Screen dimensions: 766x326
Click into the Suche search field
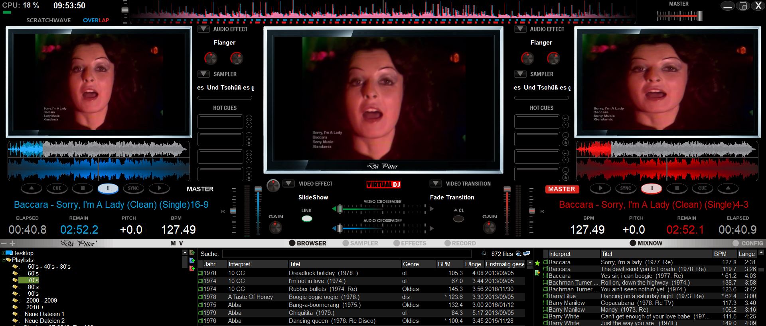(346, 254)
